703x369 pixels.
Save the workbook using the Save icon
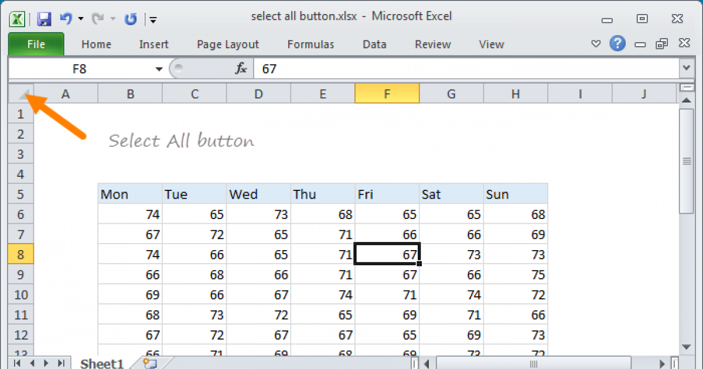44,19
